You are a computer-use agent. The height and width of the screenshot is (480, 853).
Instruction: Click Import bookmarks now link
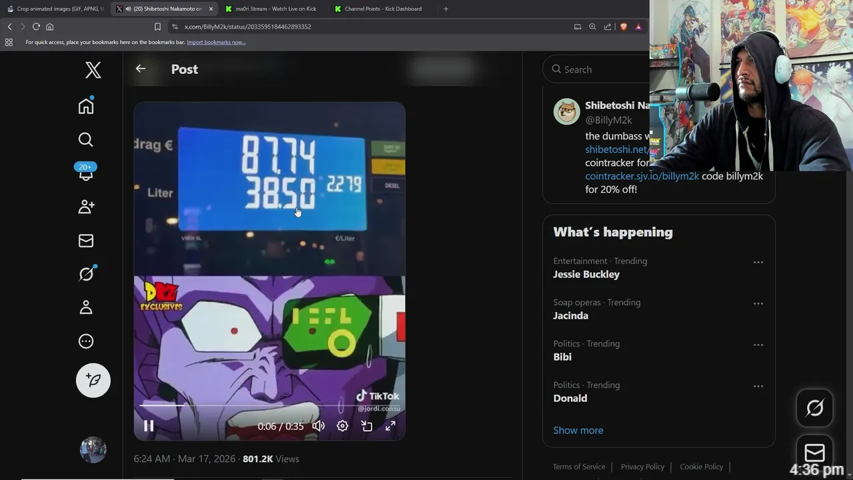click(x=216, y=42)
